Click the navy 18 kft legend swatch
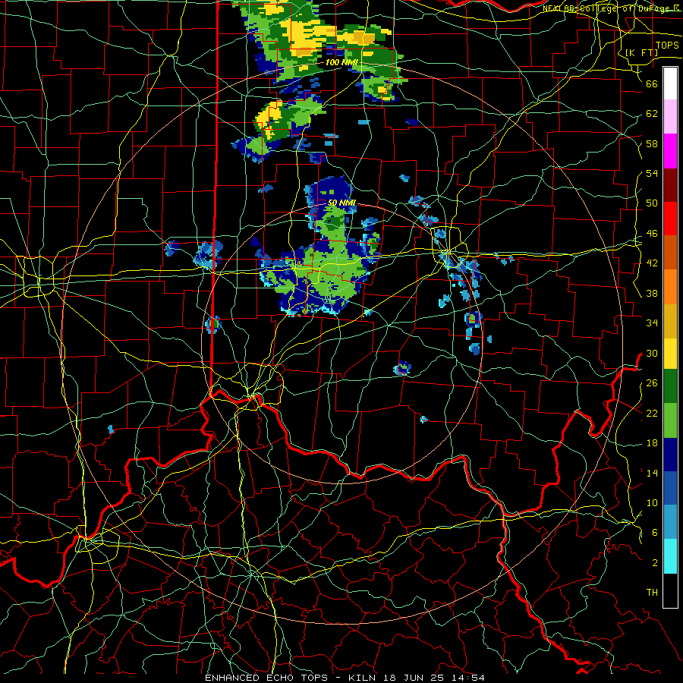Viewport: 683px width, 683px height. (670, 455)
